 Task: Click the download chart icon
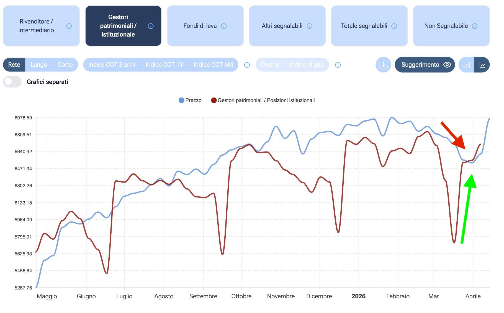[383, 65]
